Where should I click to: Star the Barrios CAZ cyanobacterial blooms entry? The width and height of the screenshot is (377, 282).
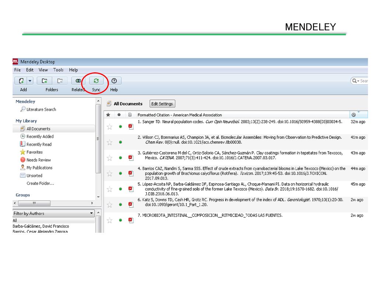tap(110, 173)
